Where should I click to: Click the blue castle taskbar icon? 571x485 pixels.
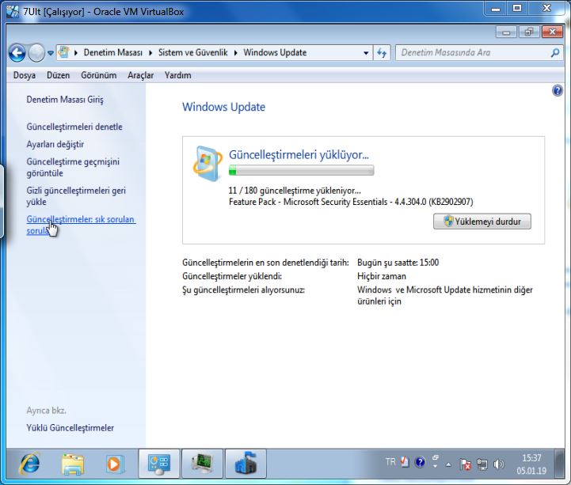coord(246,464)
